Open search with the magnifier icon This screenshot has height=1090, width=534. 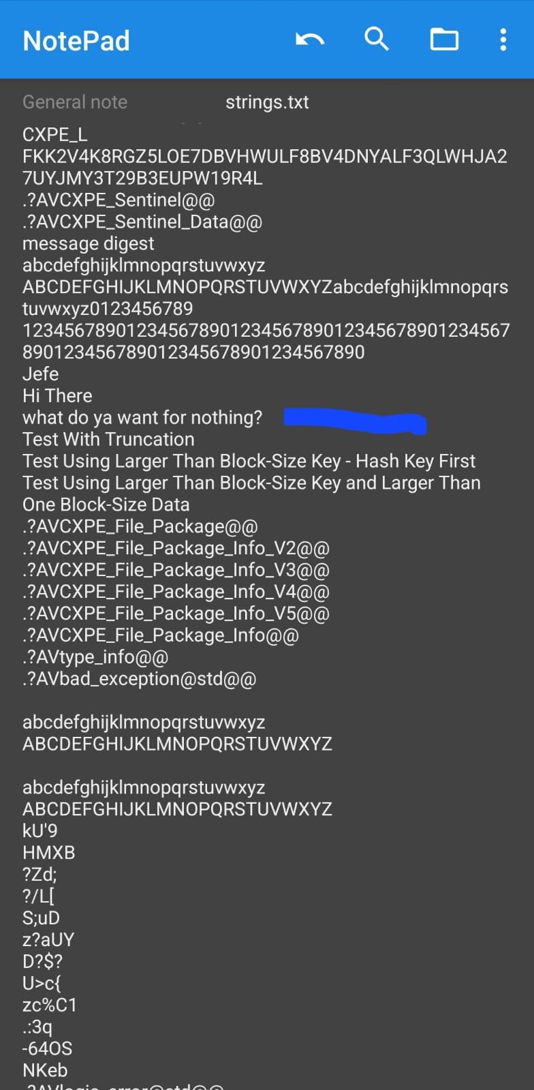[x=376, y=40]
